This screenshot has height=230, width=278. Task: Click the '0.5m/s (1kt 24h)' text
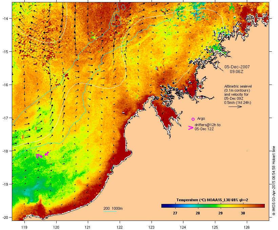238,102
